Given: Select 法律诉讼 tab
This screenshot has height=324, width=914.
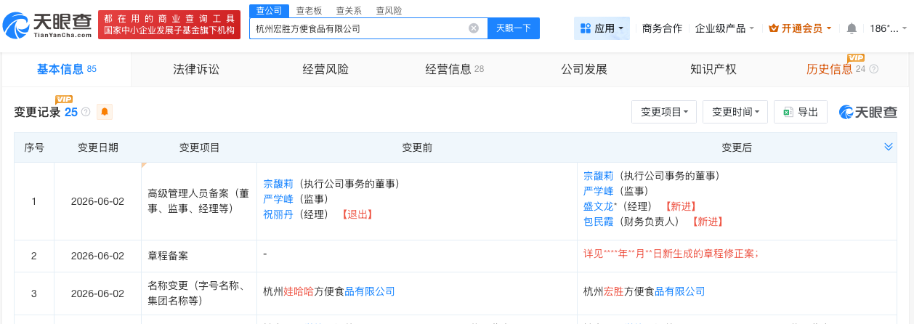Looking at the screenshot, I should (196, 69).
